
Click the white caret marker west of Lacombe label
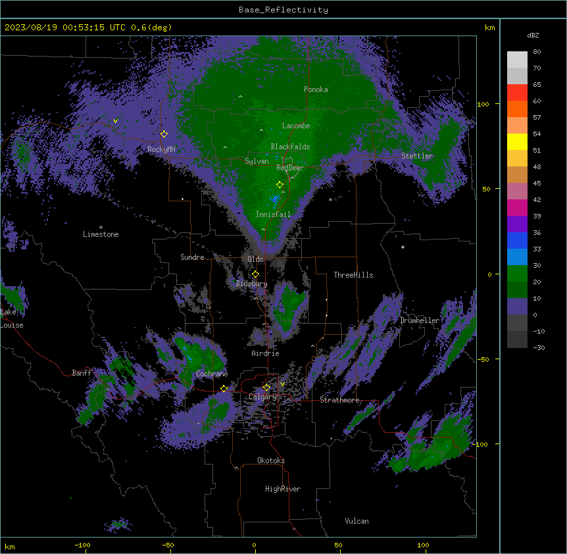[261, 130]
